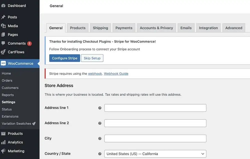Click into the Address line 2 field

click(x=155, y=123)
